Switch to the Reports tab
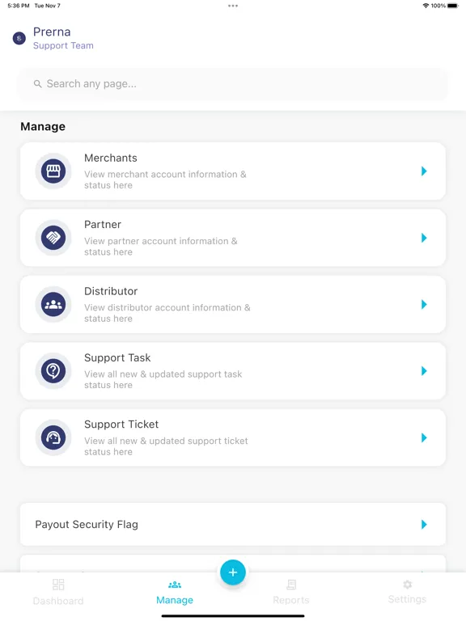This screenshot has width=466, height=621. pos(291,592)
